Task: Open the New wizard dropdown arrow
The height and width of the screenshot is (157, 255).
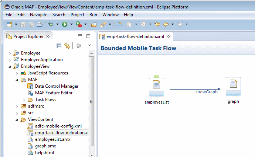Action: (16, 24)
